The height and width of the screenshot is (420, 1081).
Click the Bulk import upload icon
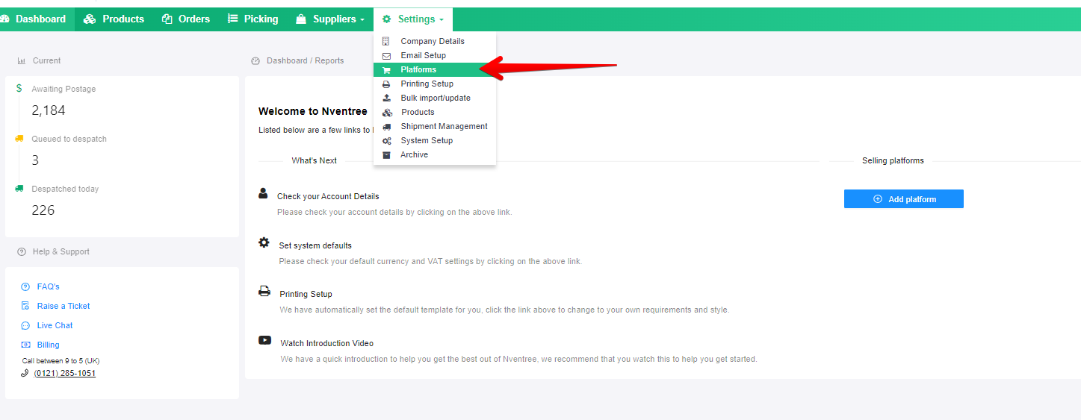[x=386, y=98]
